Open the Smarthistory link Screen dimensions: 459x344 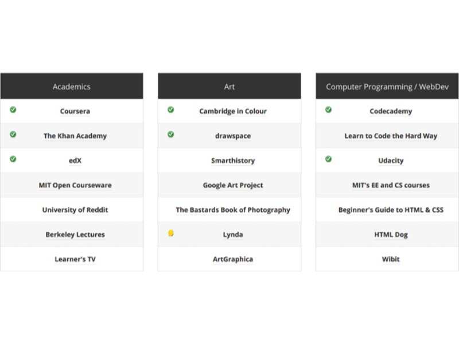[x=233, y=161]
